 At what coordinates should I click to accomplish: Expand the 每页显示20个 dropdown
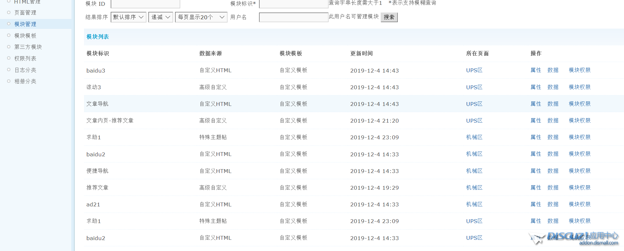click(201, 17)
